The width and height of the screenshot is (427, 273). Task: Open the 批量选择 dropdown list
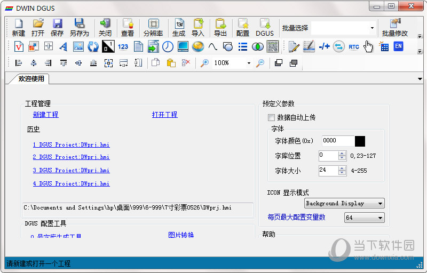click(372, 28)
